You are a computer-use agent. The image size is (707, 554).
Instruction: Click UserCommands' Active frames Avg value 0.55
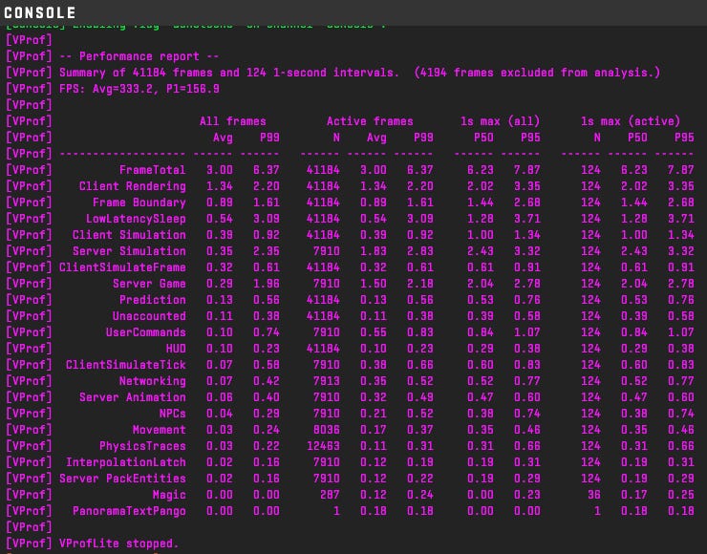374,332
